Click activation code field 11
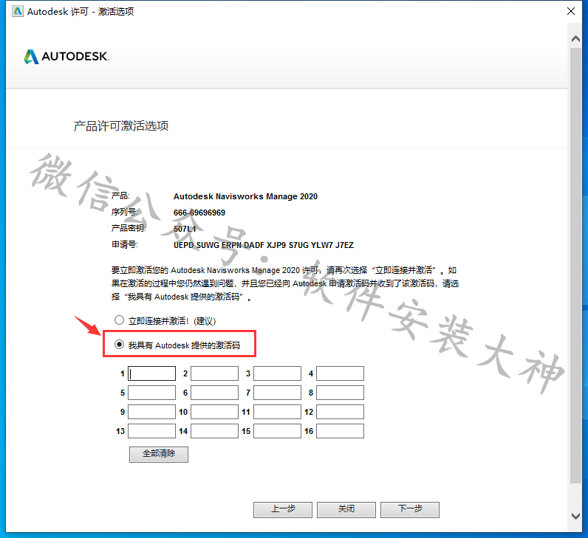Viewport: 588px width, 538px height. click(277, 412)
